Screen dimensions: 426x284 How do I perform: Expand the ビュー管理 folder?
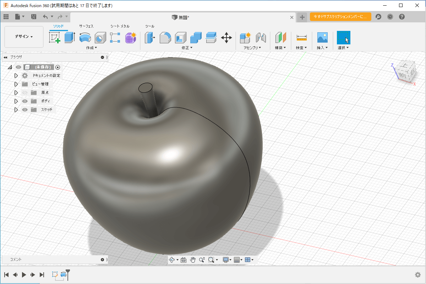16,84
